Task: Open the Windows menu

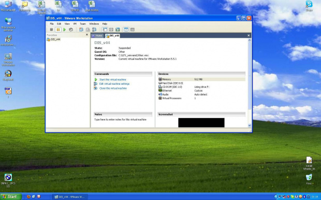Action: [94, 24]
